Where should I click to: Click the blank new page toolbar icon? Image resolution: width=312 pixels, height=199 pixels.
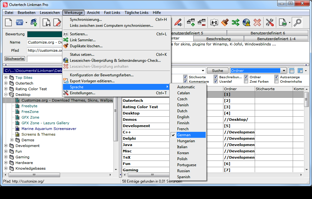(8, 22)
